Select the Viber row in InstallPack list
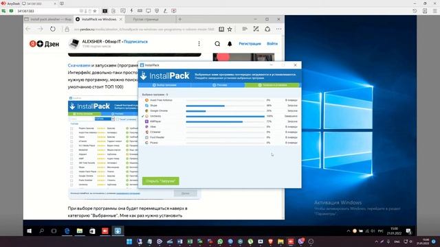 pyautogui.click(x=220, y=126)
